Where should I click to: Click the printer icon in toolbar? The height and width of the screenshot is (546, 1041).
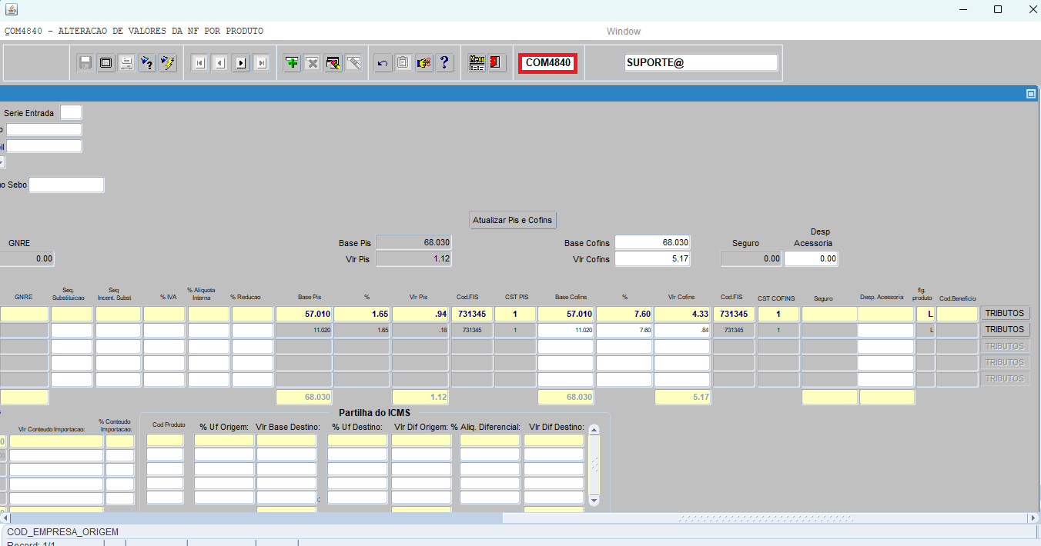pyautogui.click(x=126, y=63)
